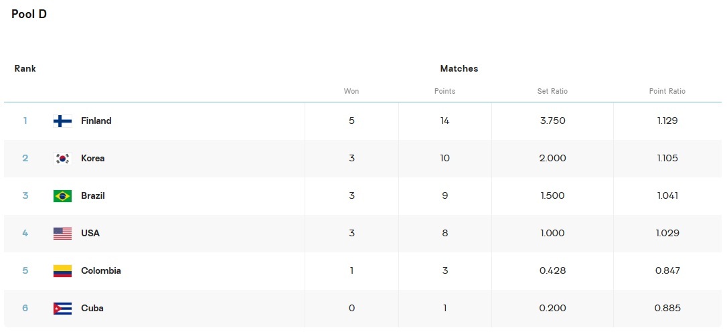The image size is (727, 332).
Task: Select the Brazil team name
Action: (x=93, y=196)
